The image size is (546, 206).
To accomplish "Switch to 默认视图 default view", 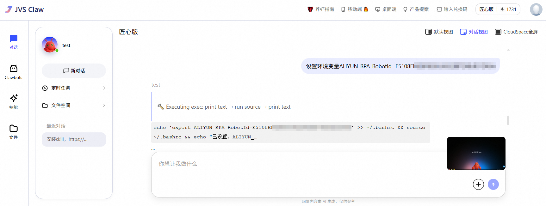I will (x=439, y=32).
